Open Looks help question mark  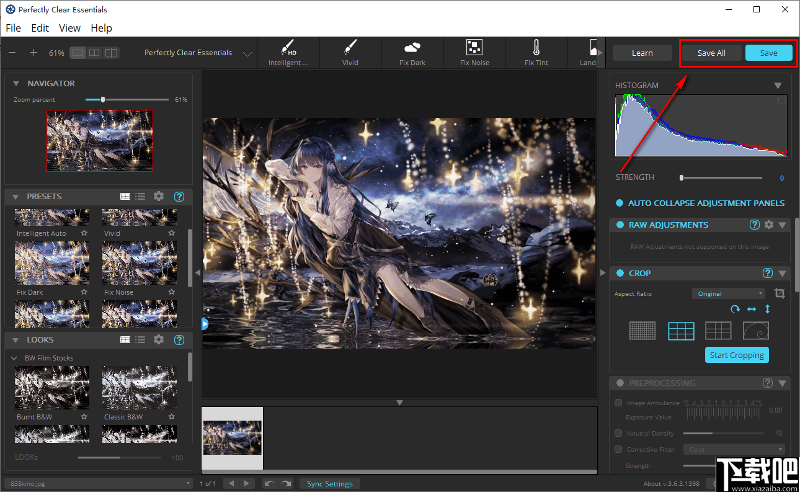179,340
